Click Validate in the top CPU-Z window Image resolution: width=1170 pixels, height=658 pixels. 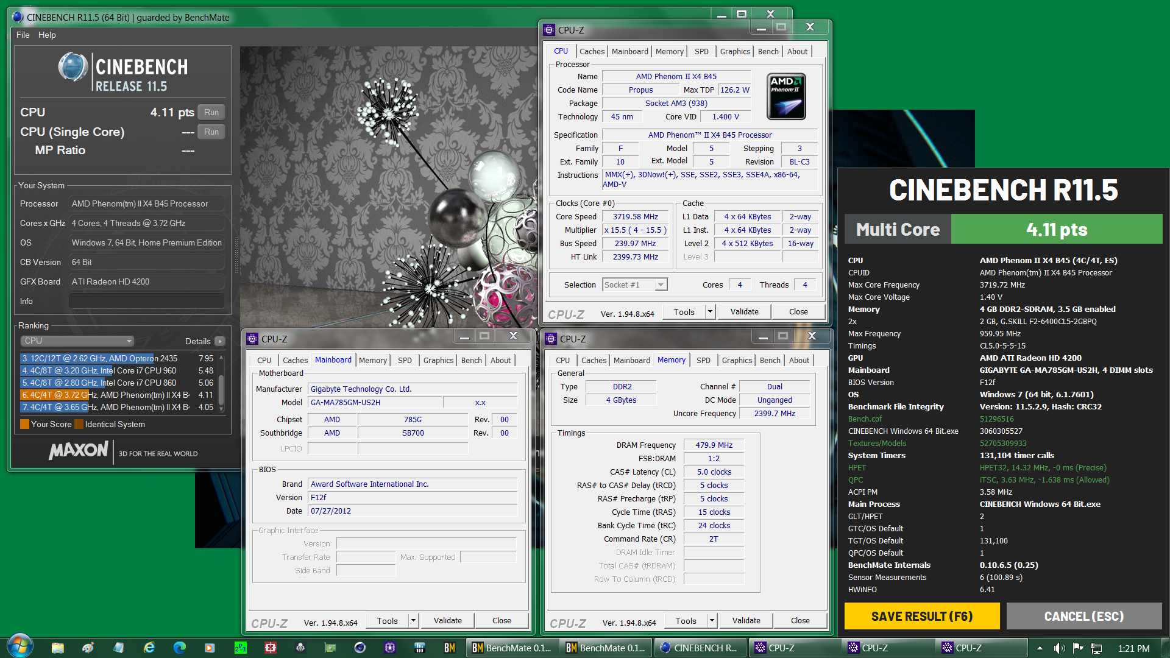744,311
